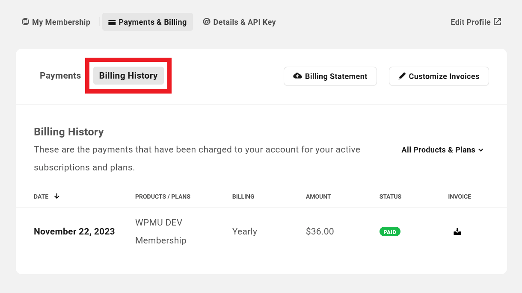This screenshot has height=293, width=522.
Task: Open the Edit Profile link
Action: click(476, 22)
